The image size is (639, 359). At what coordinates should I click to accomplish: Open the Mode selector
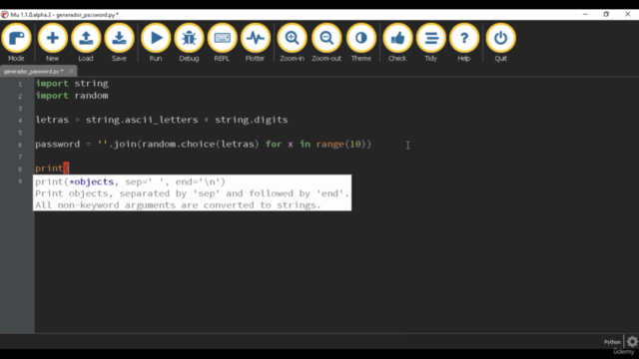(x=16, y=42)
